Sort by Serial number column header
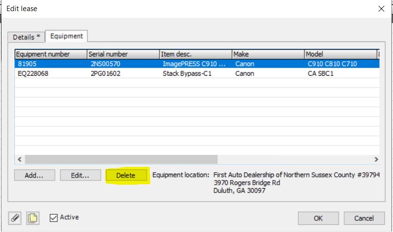 click(x=123, y=54)
